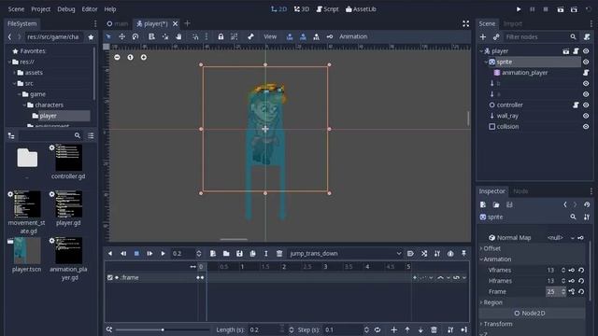Zoom in the canvas viewport
The height and width of the screenshot is (336, 598).
coord(143,57)
